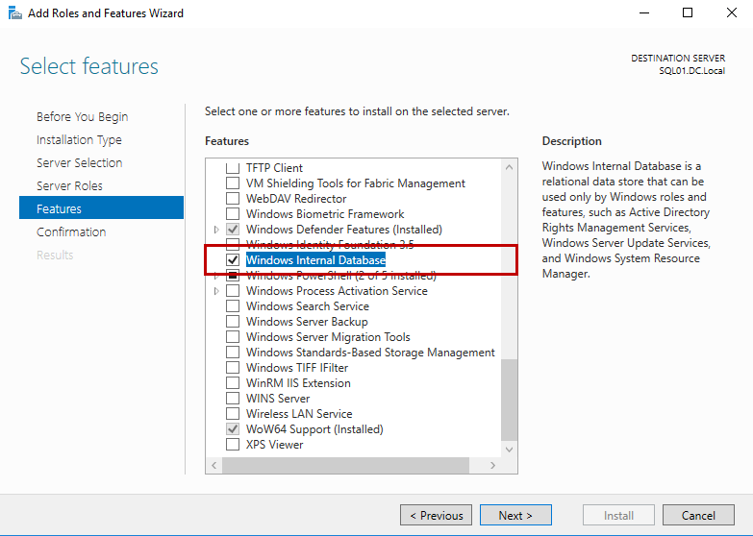Toggle the WINS Server checkbox
The height and width of the screenshot is (536, 753).
click(x=232, y=399)
